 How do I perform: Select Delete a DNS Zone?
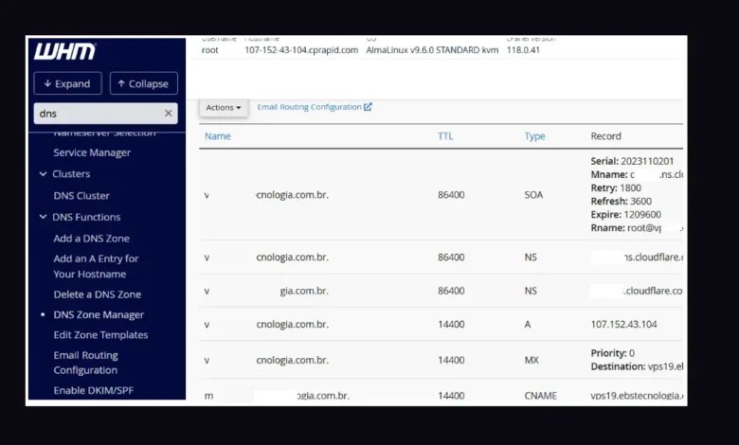pyautogui.click(x=97, y=294)
